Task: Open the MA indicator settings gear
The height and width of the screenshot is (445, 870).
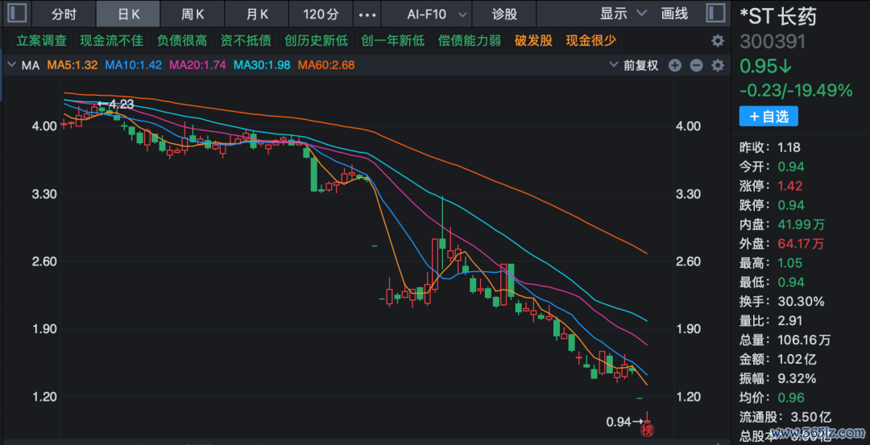Action: tap(717, 65)
